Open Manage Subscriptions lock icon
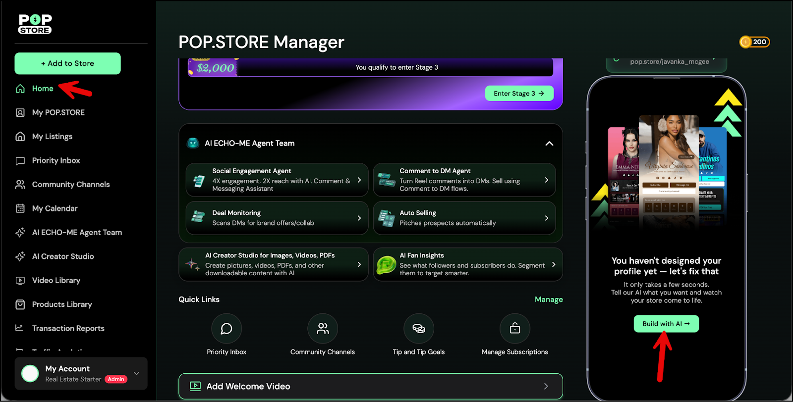Viewport: 793px width, 402px height. (x=514, y=329)
